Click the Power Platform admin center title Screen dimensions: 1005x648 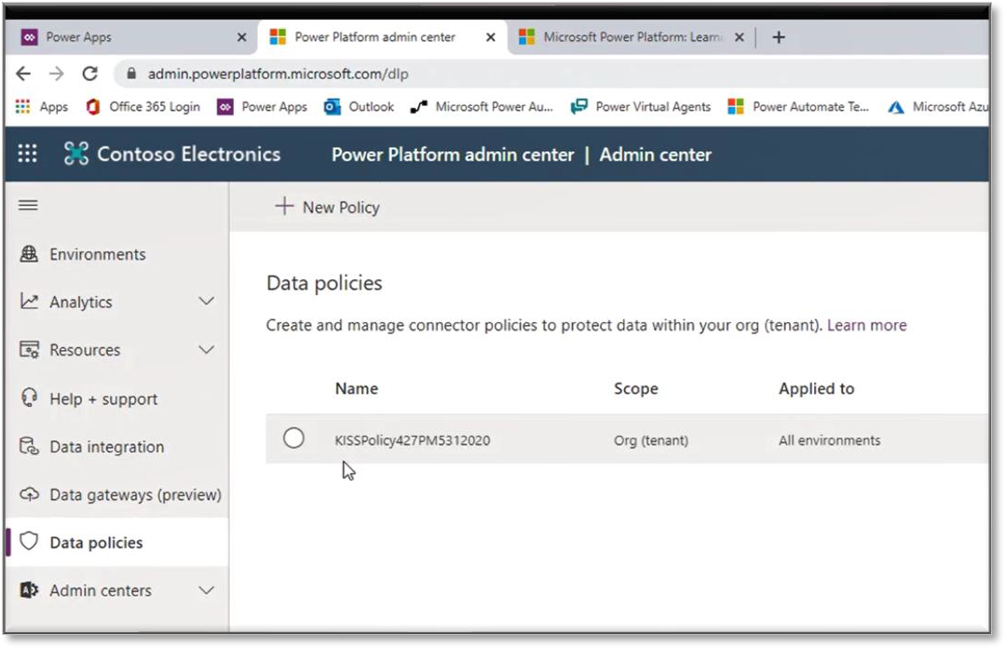453,155
